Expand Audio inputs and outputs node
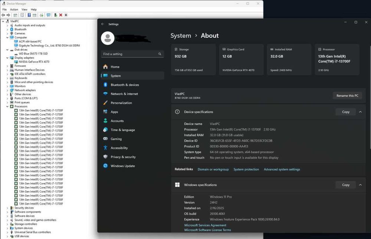This screenshot has height=239, width=371. pos(7,25)
